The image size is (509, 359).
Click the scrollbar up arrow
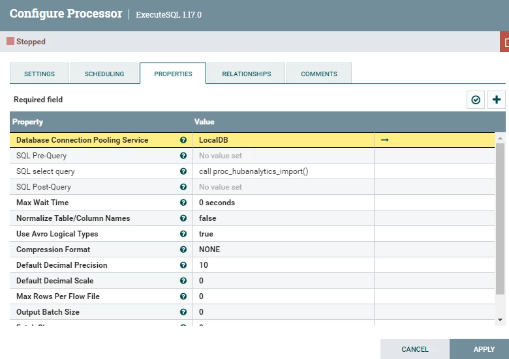(501, 138)
